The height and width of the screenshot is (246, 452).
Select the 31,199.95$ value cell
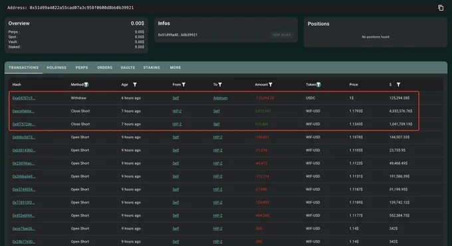[x=398, y=189]
